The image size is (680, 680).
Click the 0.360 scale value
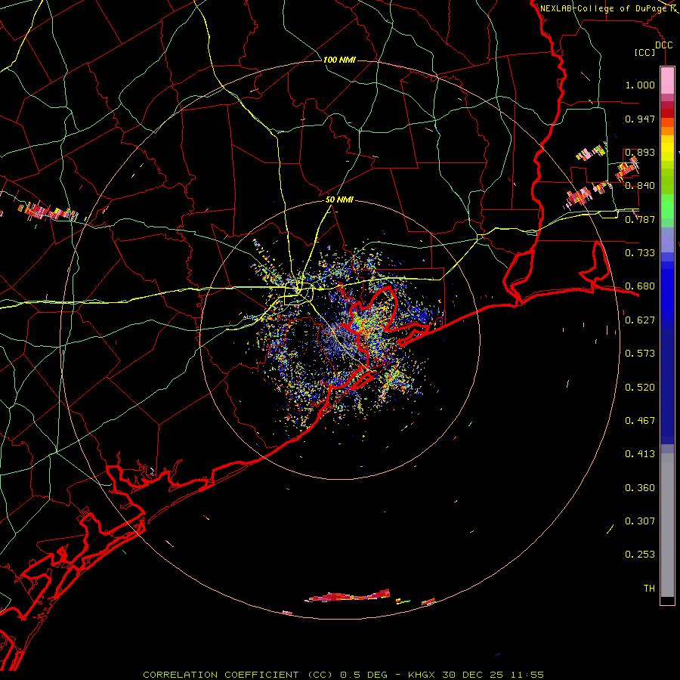pos(640,488)
